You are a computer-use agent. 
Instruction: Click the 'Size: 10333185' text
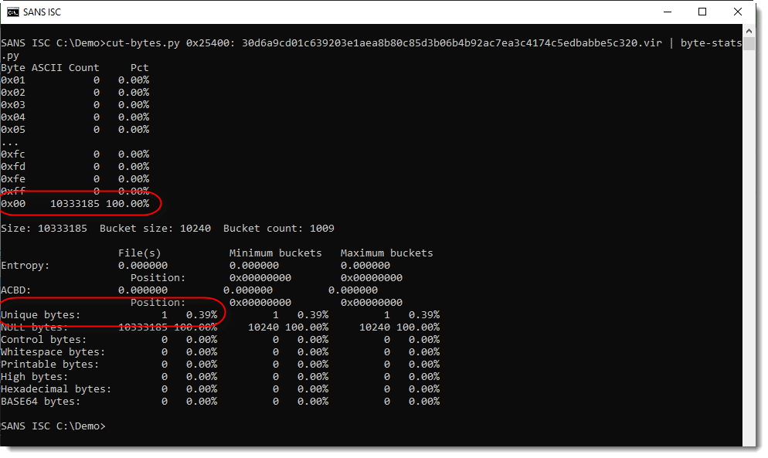pyautogui.click(x=44, y=229)
